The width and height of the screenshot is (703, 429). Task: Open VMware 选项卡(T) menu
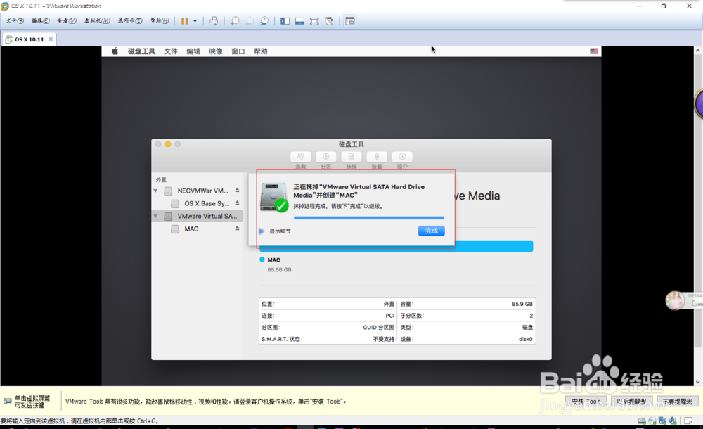tap(130, 20)
